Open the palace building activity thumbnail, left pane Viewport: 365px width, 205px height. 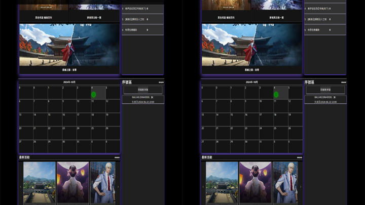point(39,183)
